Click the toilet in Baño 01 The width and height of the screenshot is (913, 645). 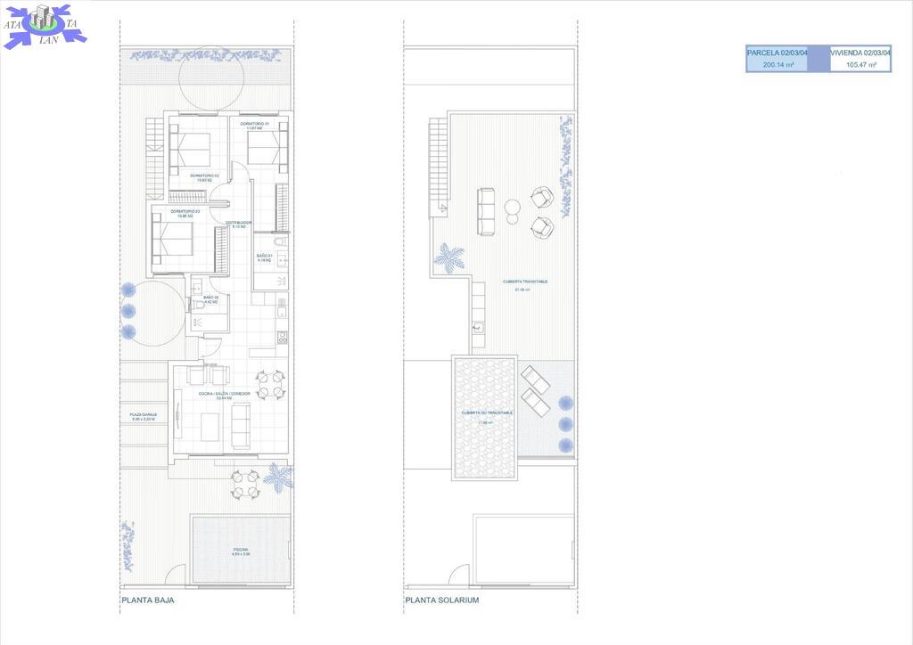click(x=278, y=242)
